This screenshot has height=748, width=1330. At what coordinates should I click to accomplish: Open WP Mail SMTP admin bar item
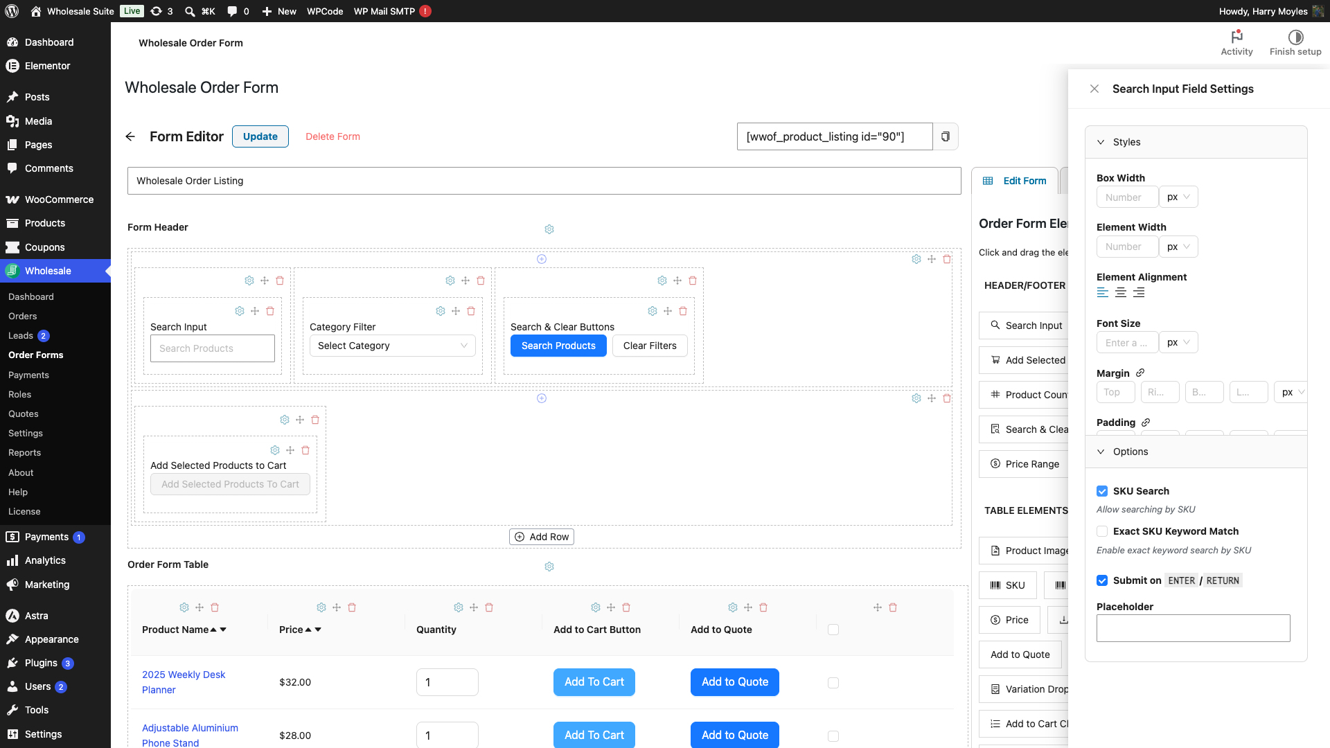(392, 11)
